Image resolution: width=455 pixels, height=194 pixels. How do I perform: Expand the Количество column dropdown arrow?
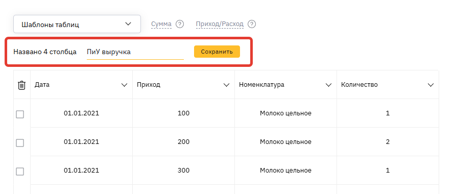coord(430,85)
